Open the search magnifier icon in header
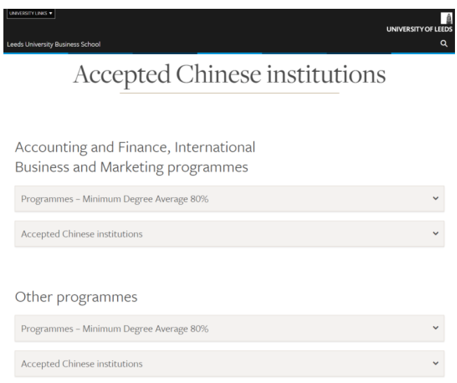Screen dimensions: 457x383 click(443, 43)
